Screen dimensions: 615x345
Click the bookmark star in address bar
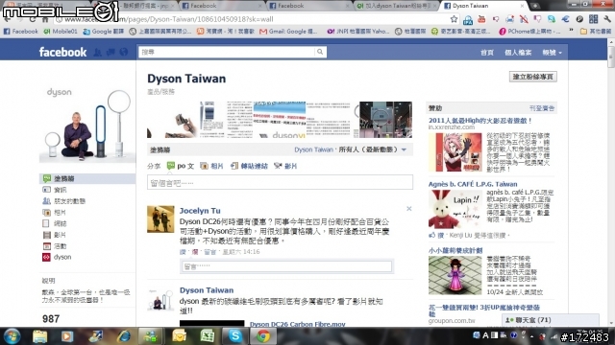coord(454,19)
